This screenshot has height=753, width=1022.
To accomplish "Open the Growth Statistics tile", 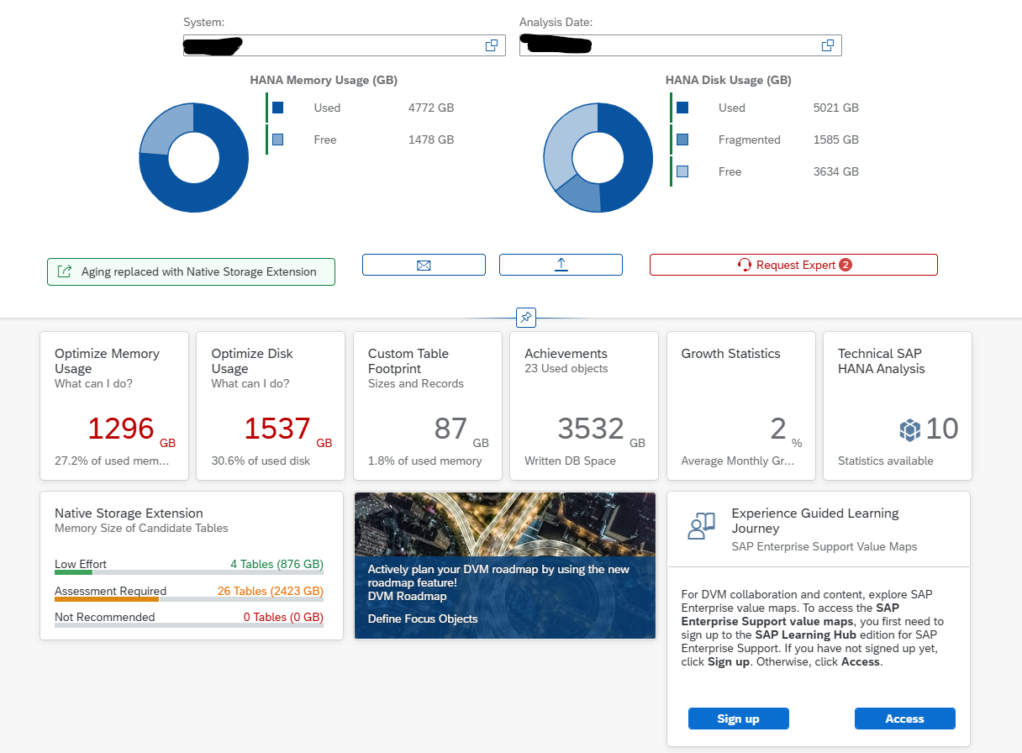I will [741, 406].
